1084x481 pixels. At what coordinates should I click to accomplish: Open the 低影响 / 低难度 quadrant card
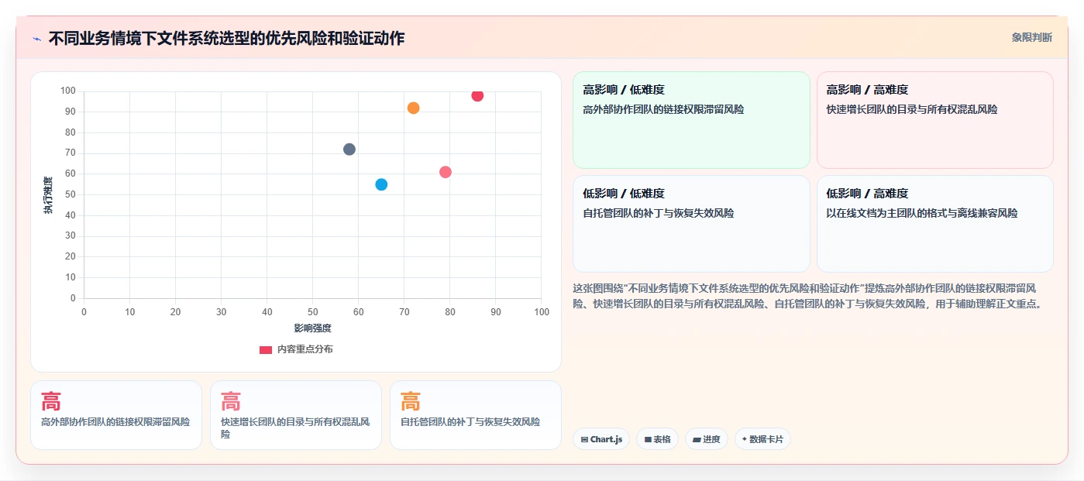(691, 224)
